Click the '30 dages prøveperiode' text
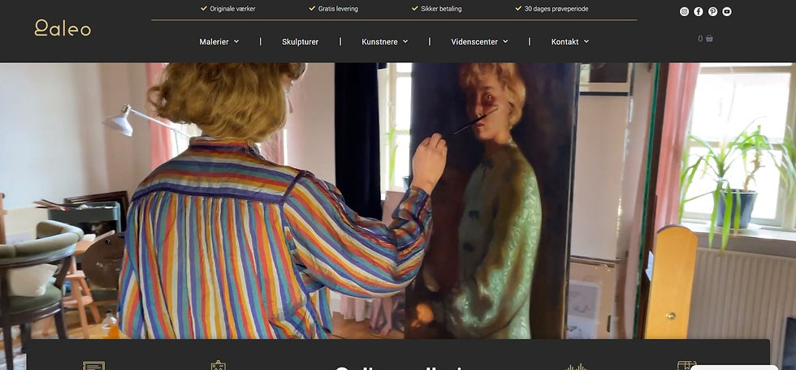 556,9
